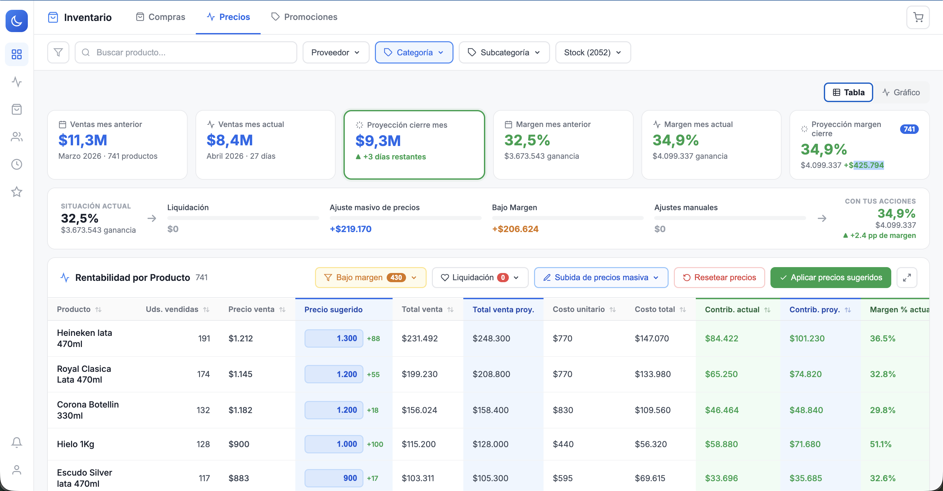Click the funnel filter icon button
The height and width of the screenshot is (491, 943).
(x=58, y=52)
